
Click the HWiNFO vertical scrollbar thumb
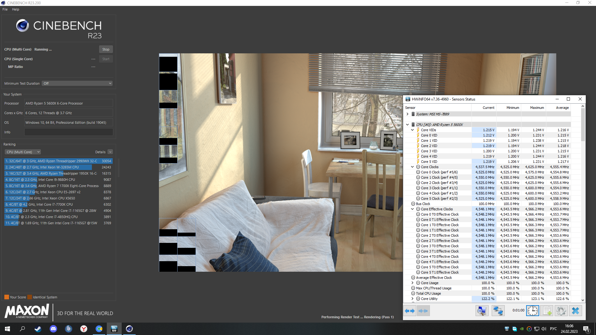tap(583, 124)
